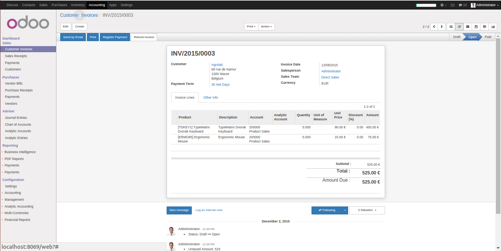Switch to graph view icon
The height and width of the screenshot is (251, 501).
coord(493,27)
